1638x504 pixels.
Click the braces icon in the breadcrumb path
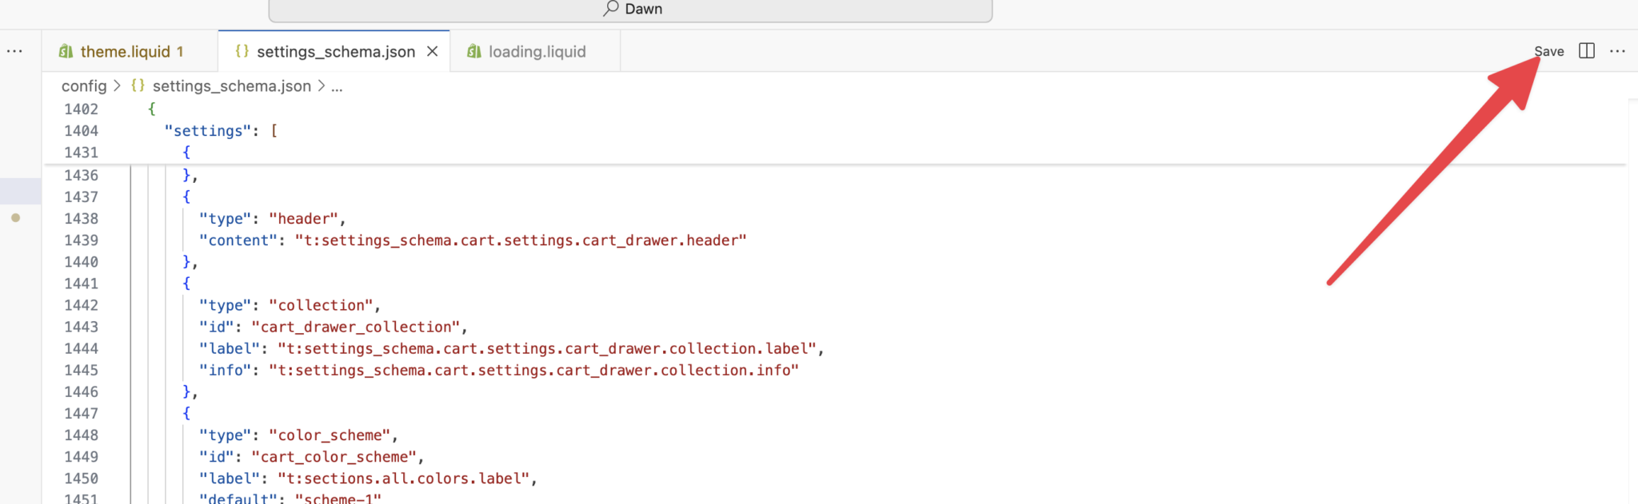138,85
